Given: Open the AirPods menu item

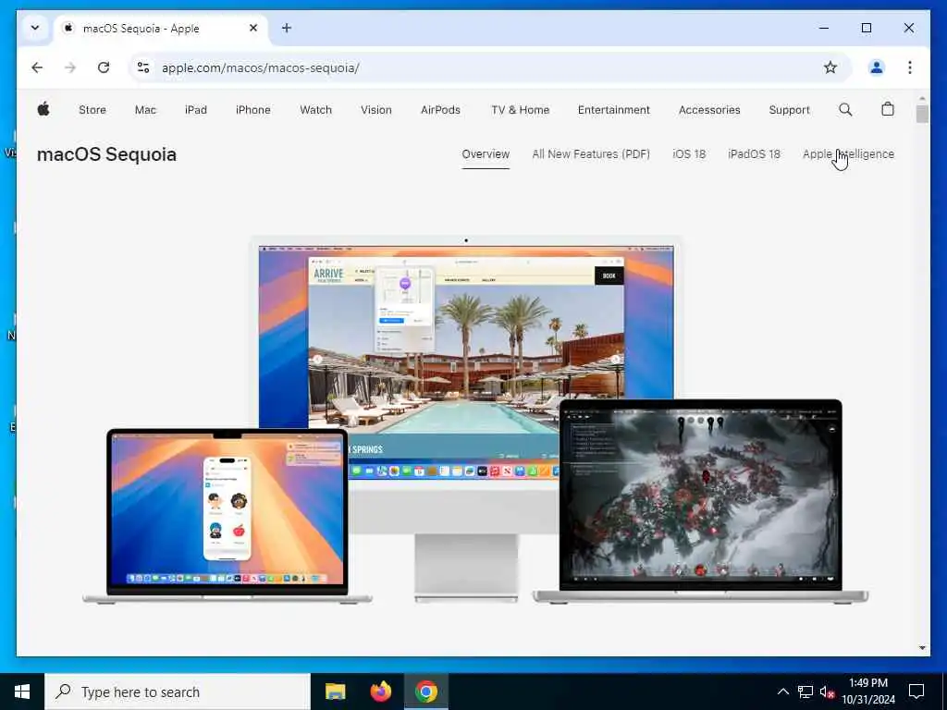Looking at the screenshot, I should click(440, 110).
